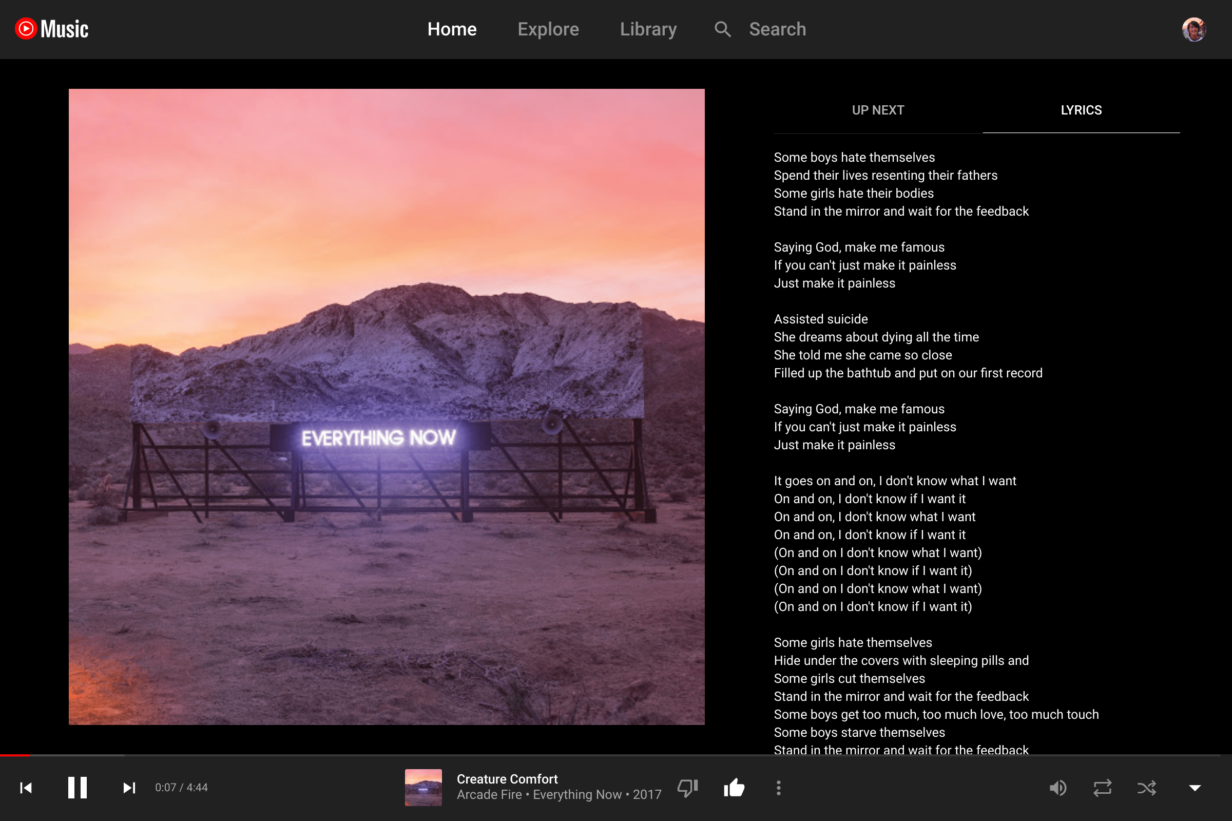Switch to the UP NEXT tab
Image resolution: width=1232 pixels, height=821 pixels.
(877, 110)
